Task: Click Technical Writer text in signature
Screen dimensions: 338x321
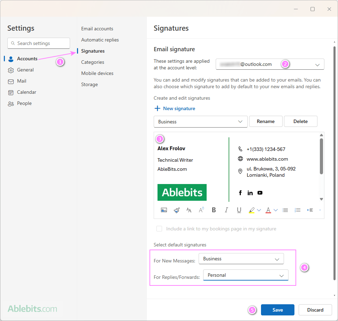Action: [175, 160]
